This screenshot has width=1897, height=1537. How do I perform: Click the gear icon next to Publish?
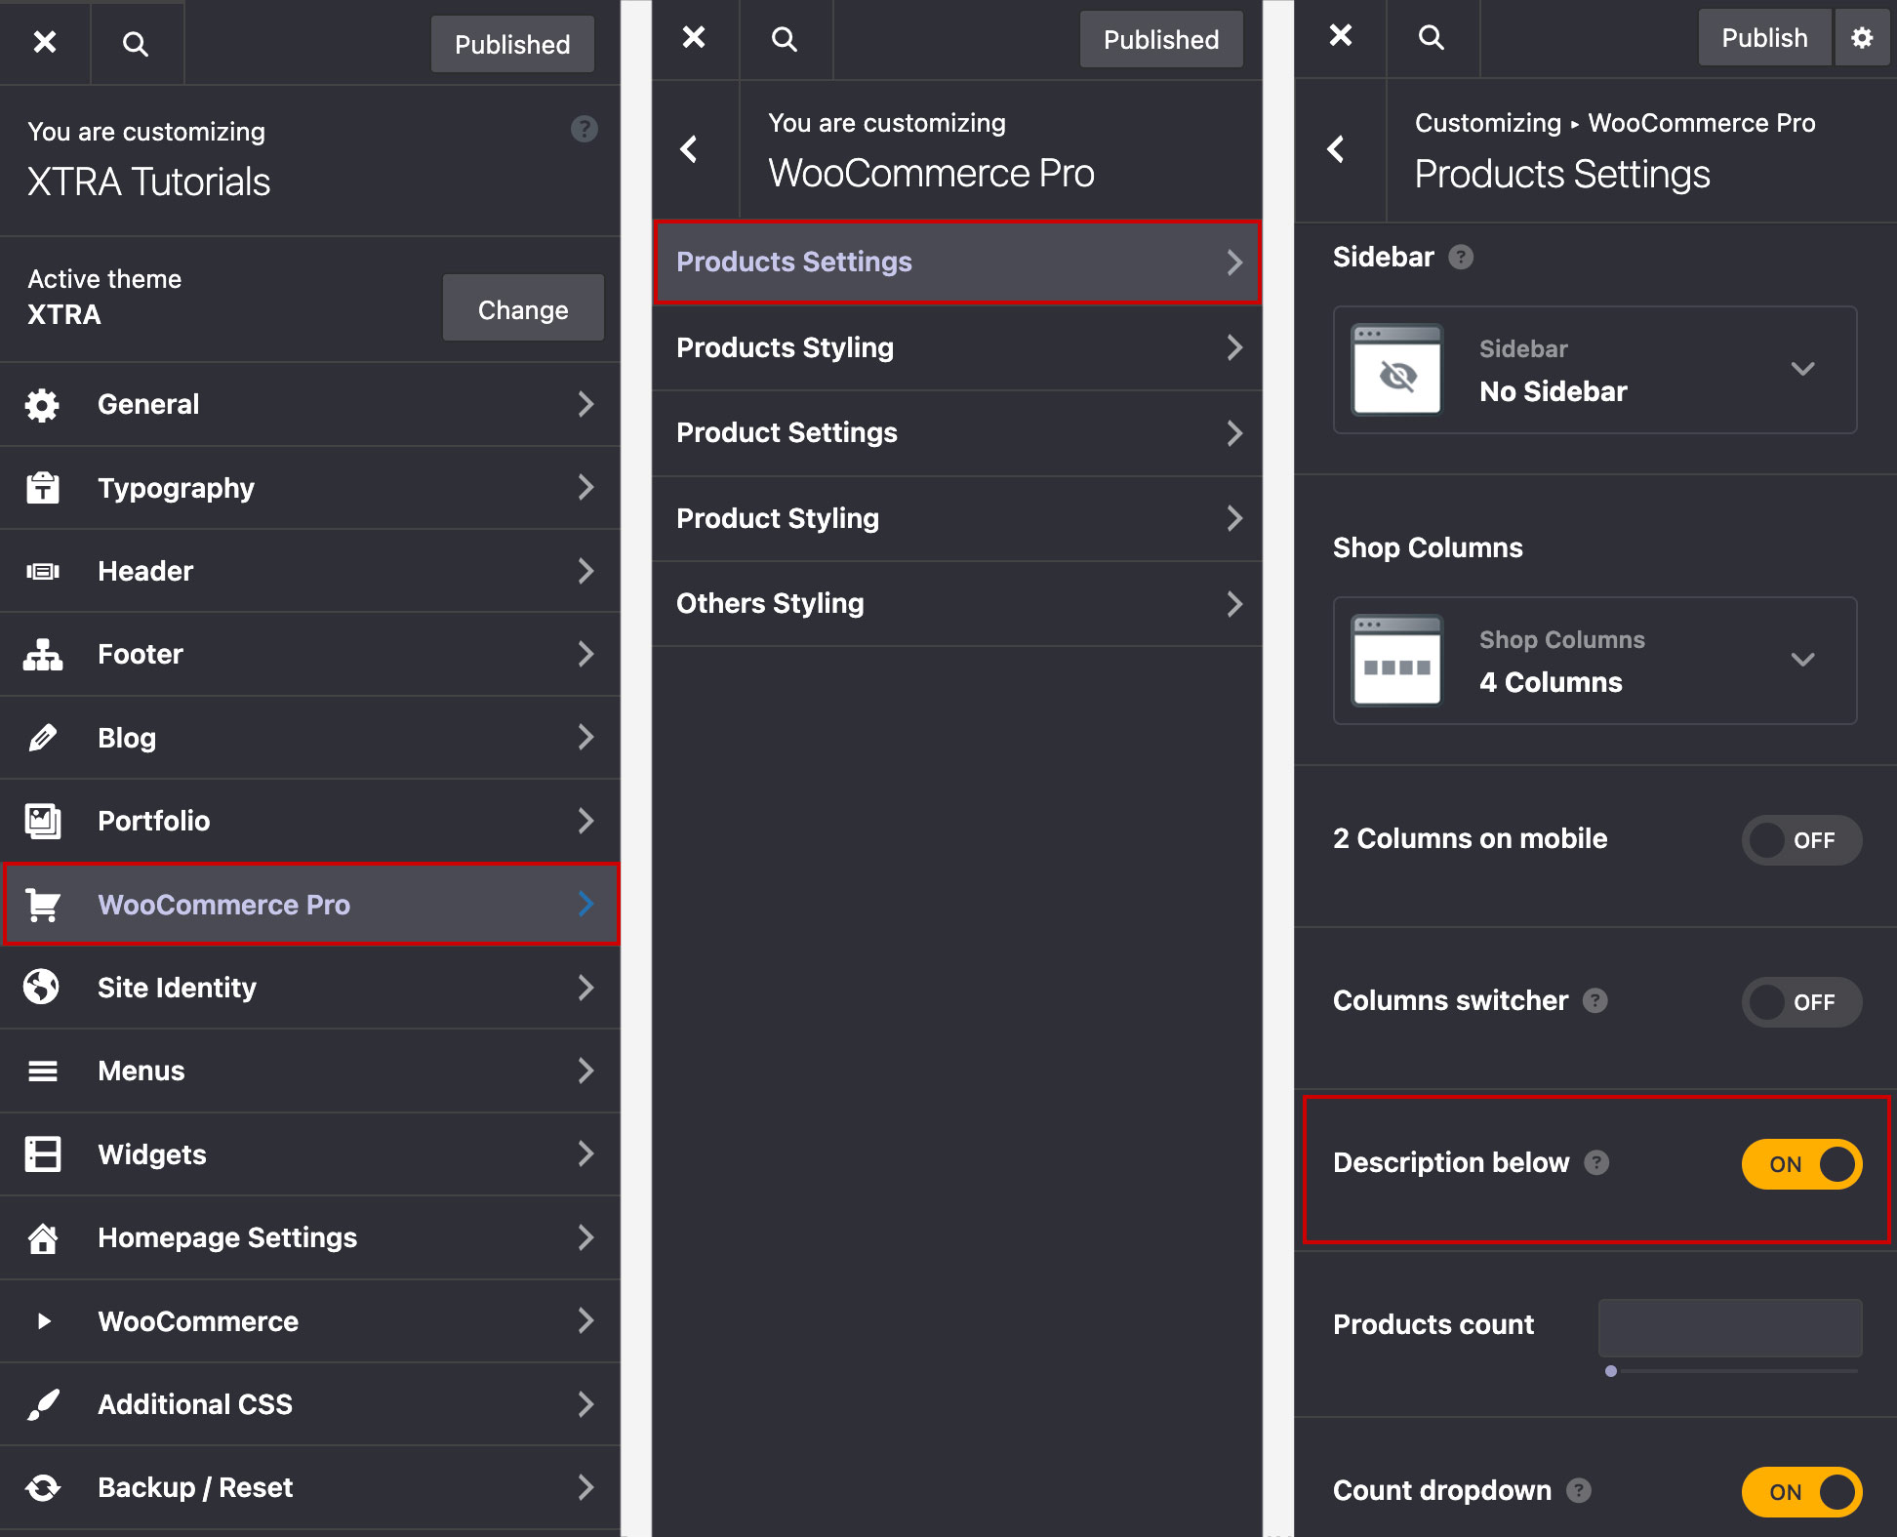pos(1862,38)
